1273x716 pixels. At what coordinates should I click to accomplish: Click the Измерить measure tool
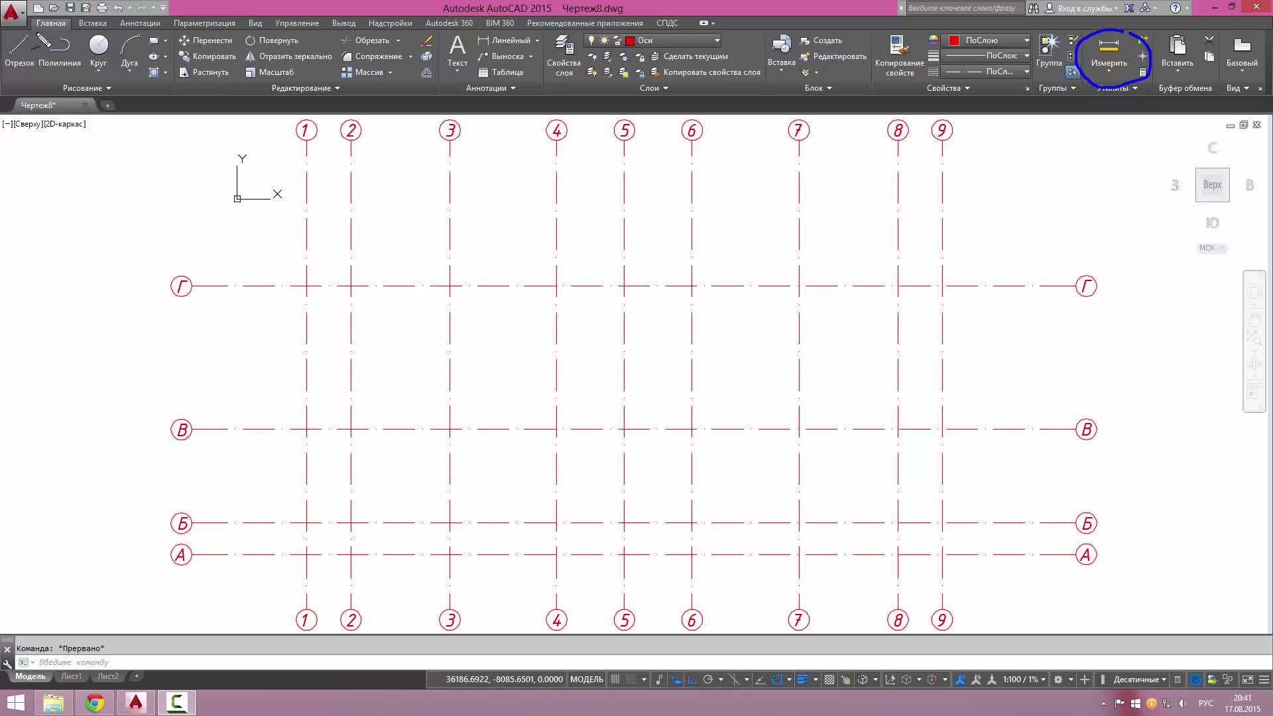[1109, 51]
